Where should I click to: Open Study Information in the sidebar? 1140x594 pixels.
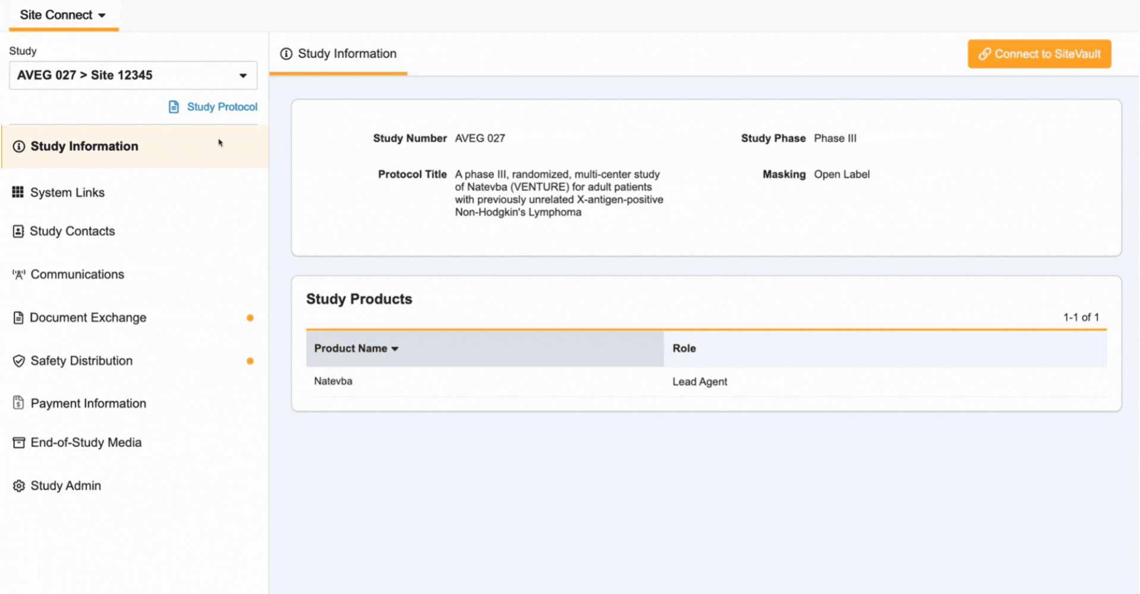84,146
